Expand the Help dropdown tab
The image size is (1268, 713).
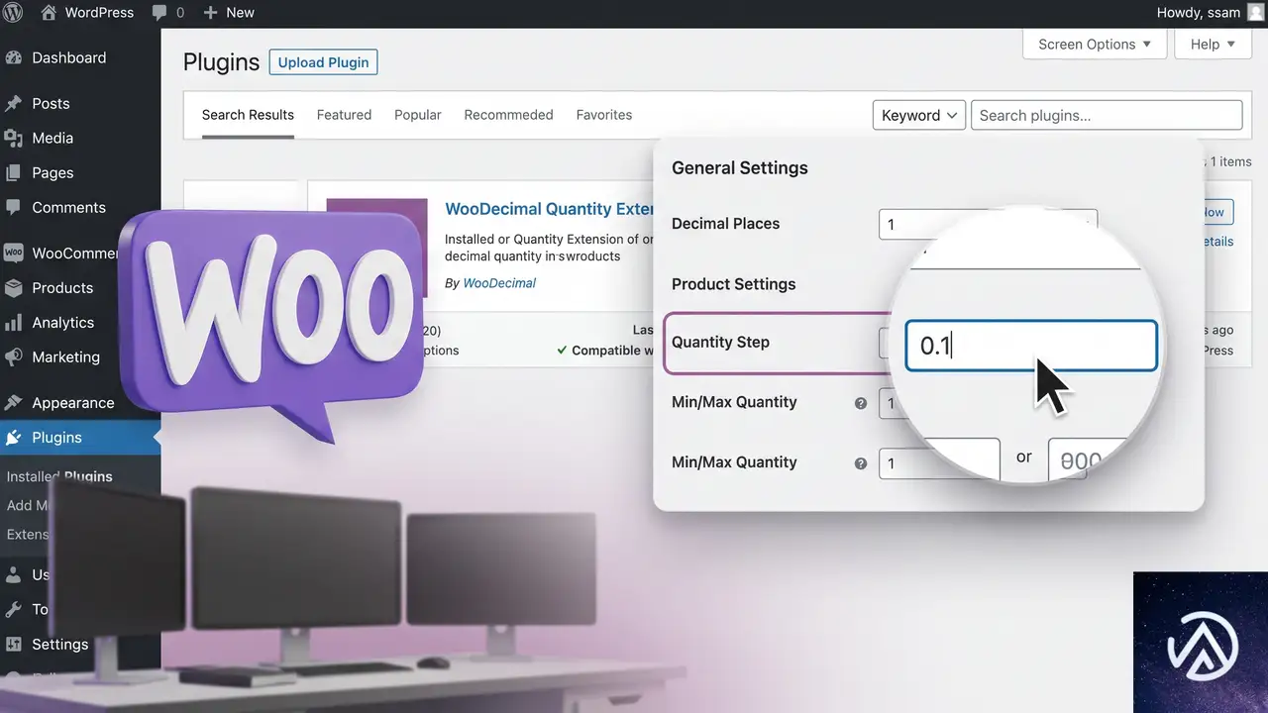(1214, 45)
